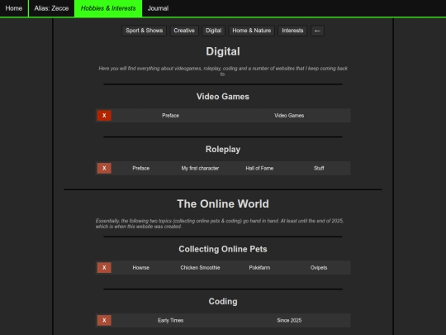The width and height of the screenshot is (446, 335).
Task: Click the Digital page heading
Action: point(223,51)
